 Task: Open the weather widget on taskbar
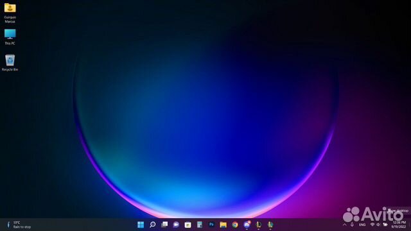pos(19,225)
